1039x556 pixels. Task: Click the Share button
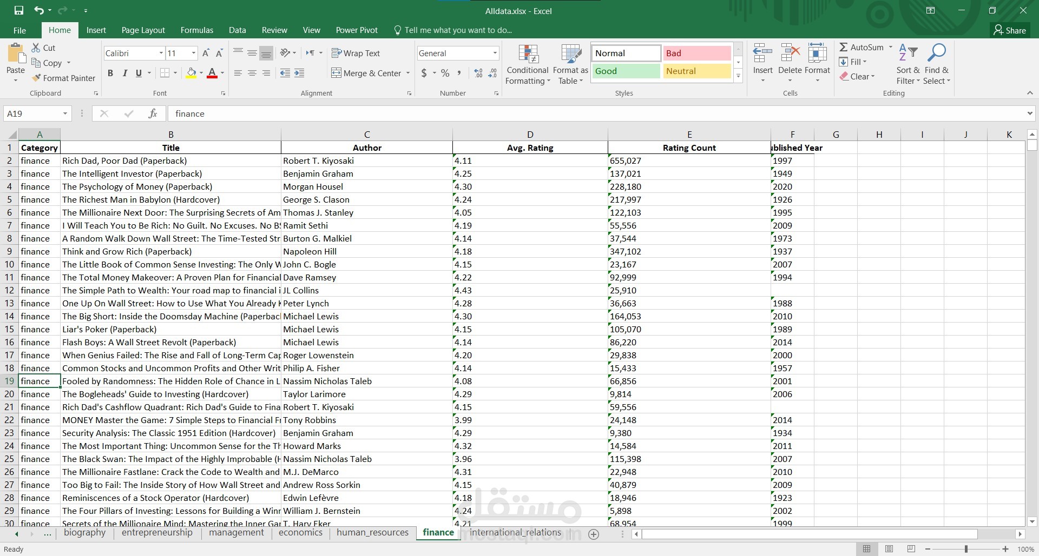[x=1010, y=30]
